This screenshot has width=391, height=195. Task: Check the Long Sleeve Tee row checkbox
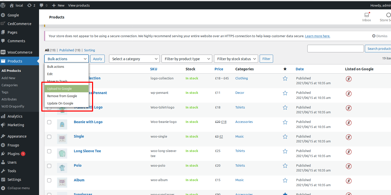tap(49, 151)
